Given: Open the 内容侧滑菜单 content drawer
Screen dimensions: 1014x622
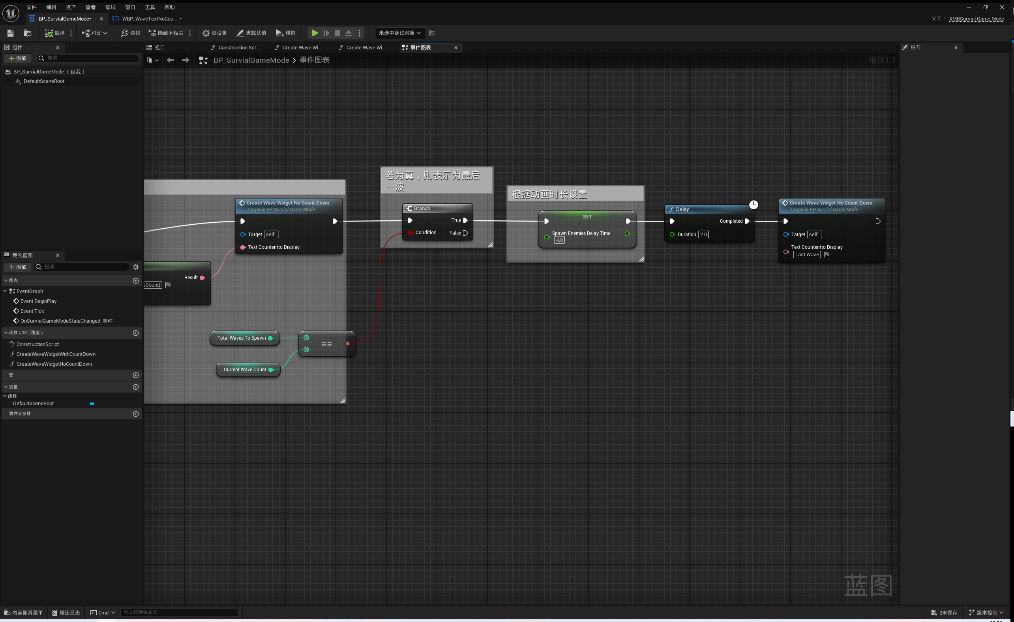Looking at the screenshot, I should point(23,612).
